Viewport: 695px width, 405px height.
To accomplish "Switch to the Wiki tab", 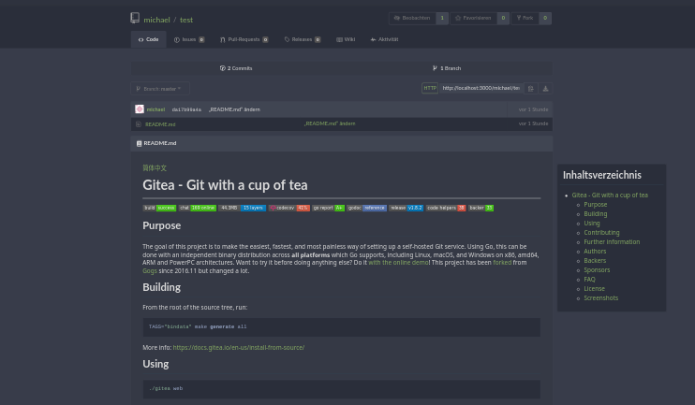I will coord(346,39).
